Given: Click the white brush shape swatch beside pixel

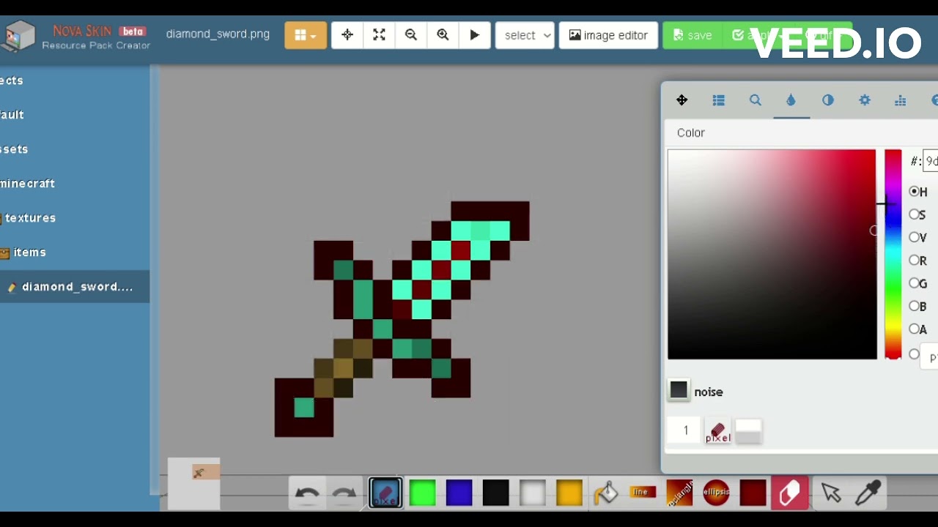Looking at the screenshot, I should [748, 431].
